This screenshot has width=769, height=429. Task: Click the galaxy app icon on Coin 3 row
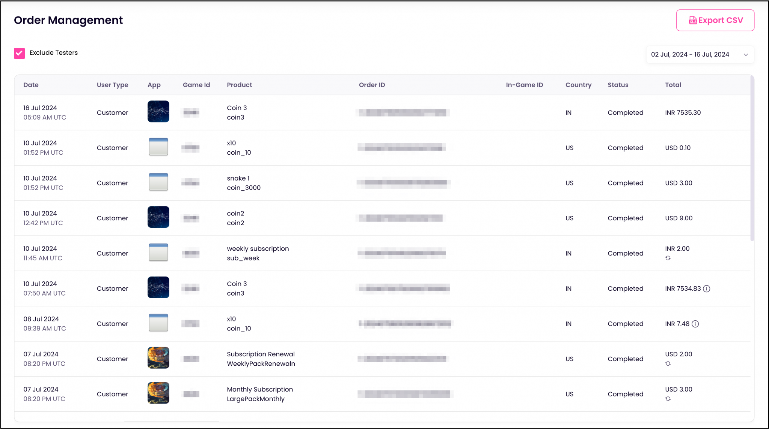(158, 111)
